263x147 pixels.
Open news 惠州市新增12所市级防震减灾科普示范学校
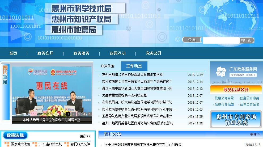132,75
